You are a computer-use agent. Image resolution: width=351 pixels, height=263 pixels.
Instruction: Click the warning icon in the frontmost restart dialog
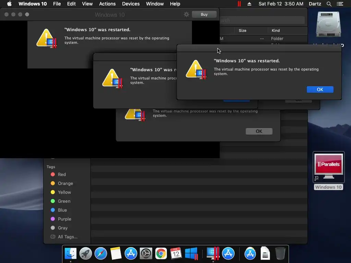coord(196,70)
